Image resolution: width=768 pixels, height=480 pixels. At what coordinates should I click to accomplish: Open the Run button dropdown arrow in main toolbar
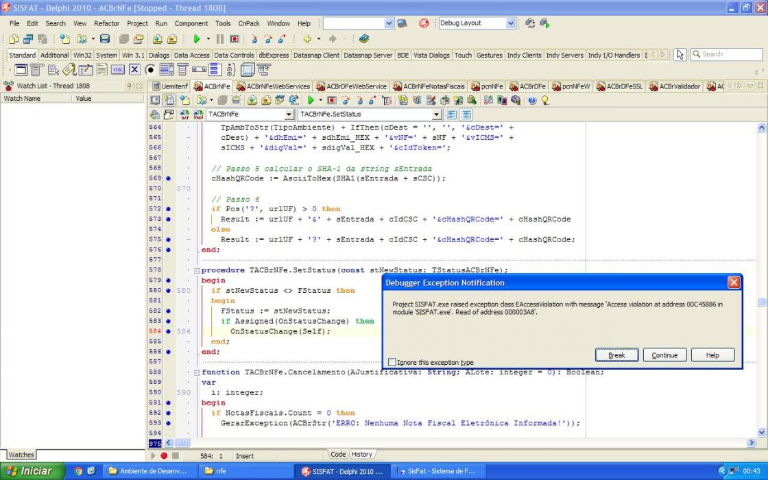[x=208, y=38]
